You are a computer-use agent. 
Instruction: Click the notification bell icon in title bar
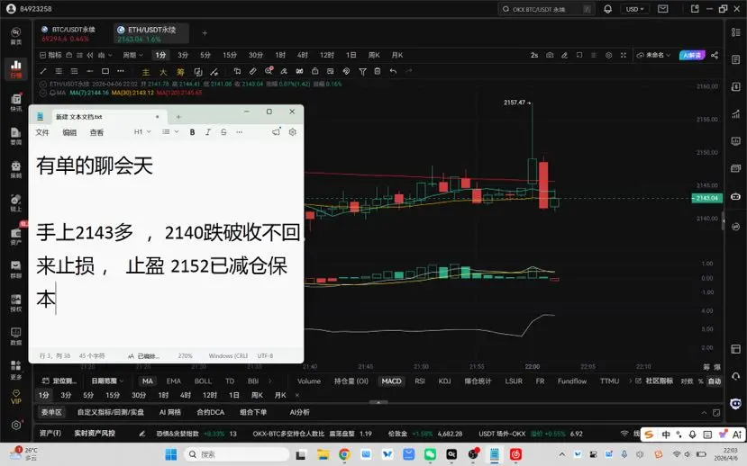click(607, 9)
